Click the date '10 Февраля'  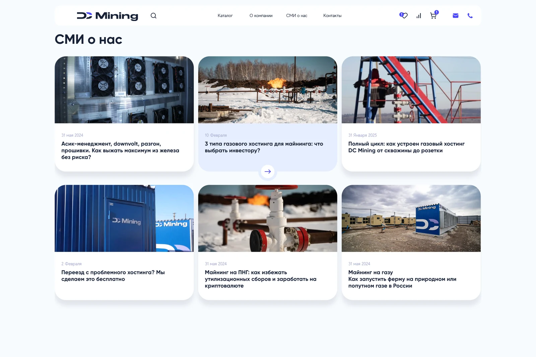216,135
